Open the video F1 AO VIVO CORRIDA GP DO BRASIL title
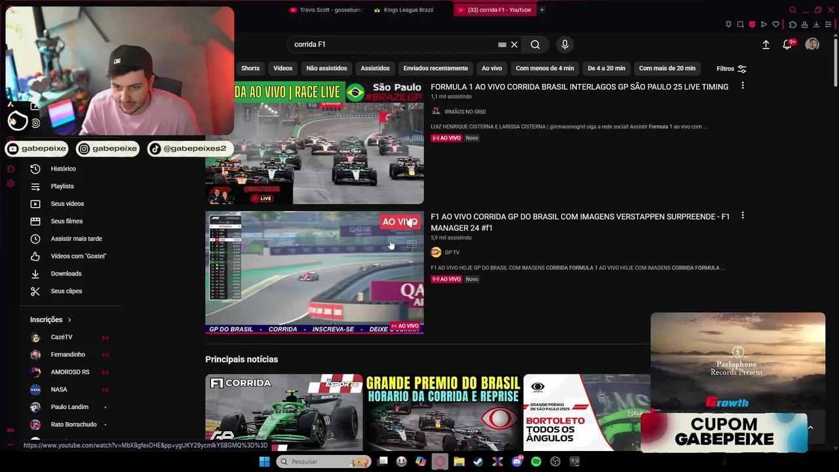 tap(580, 222)
